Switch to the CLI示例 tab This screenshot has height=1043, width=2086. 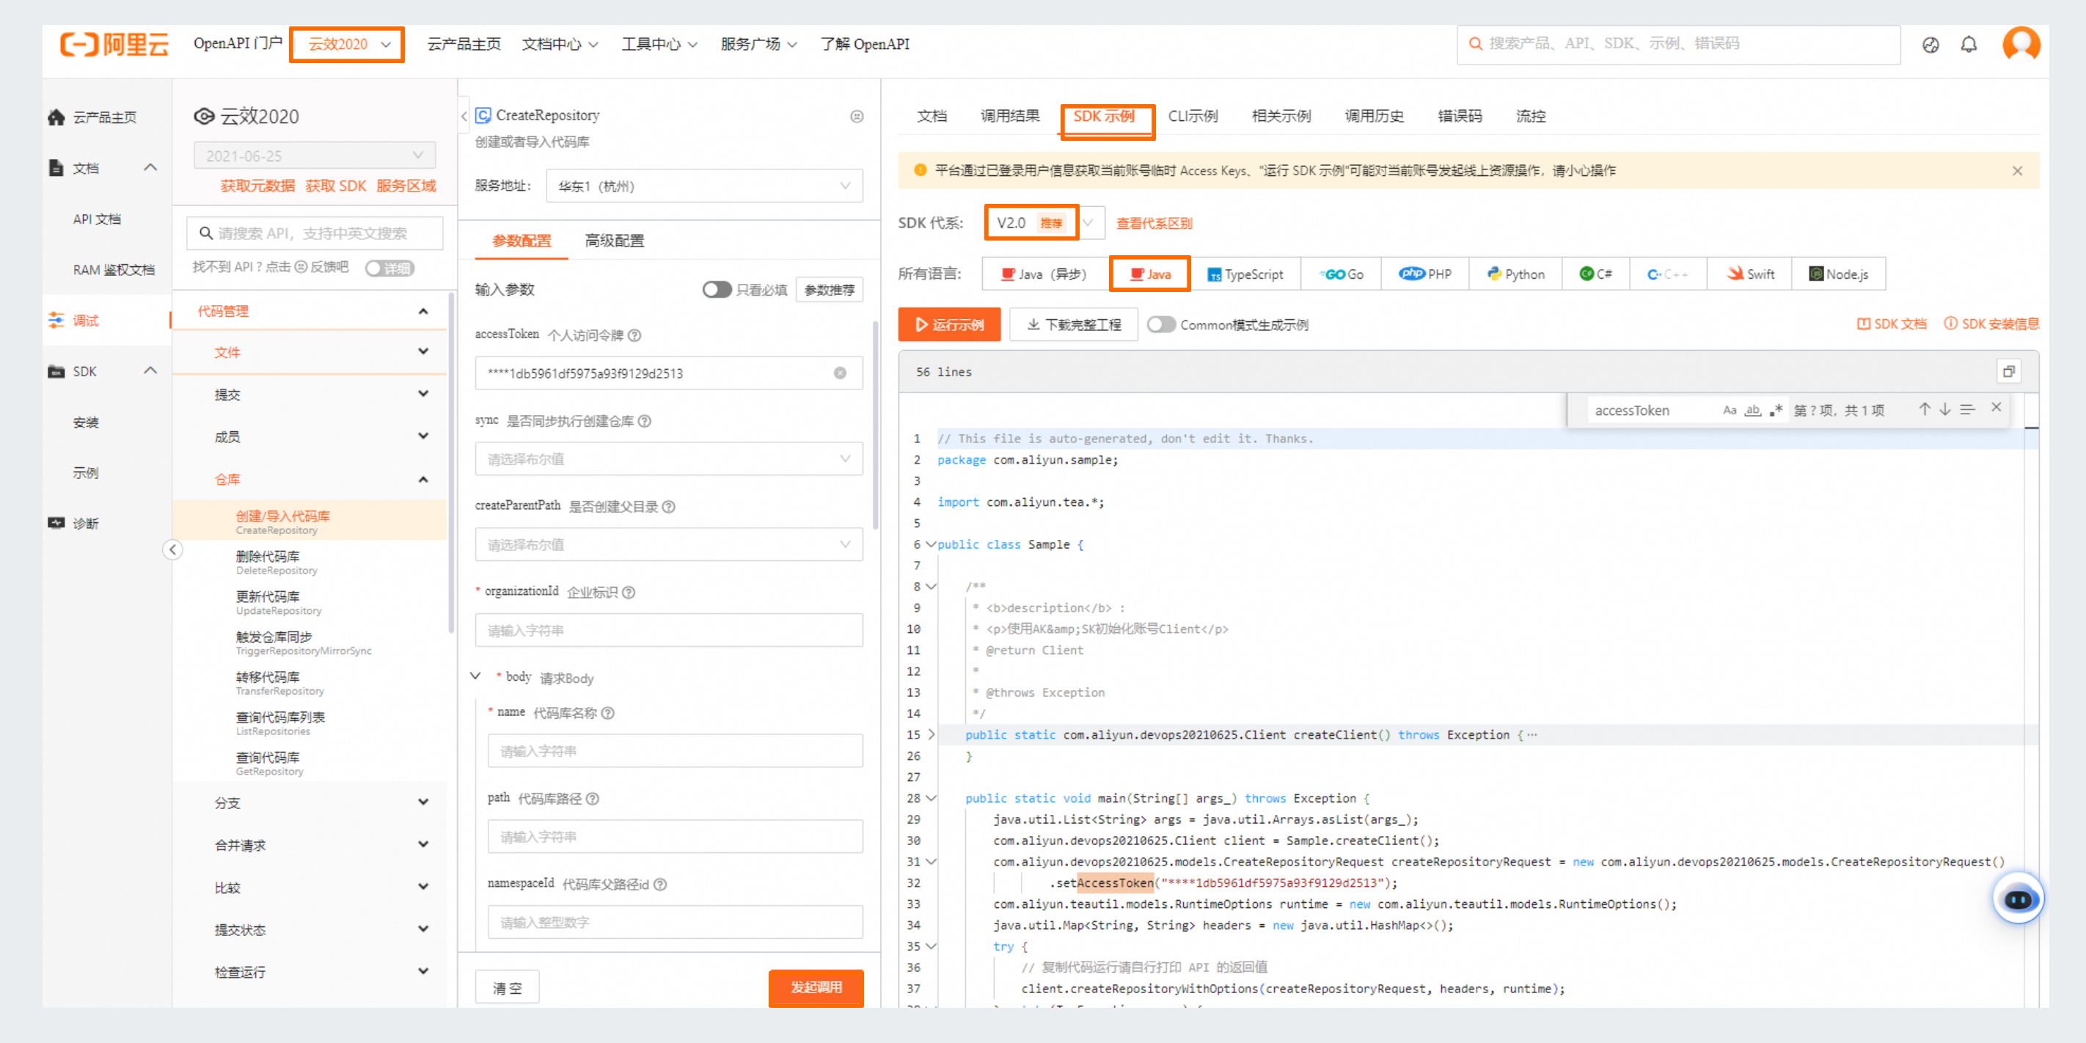pyautogui.click(x=1193, y=117)
